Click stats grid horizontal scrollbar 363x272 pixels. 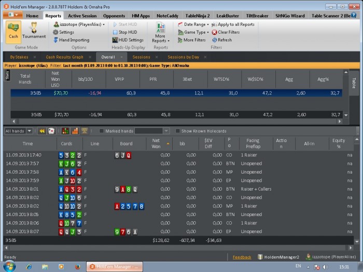[x=177, y=121]
